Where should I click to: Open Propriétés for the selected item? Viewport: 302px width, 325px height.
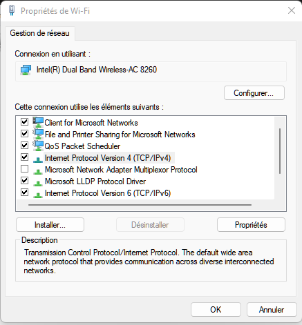pos(251,225)
